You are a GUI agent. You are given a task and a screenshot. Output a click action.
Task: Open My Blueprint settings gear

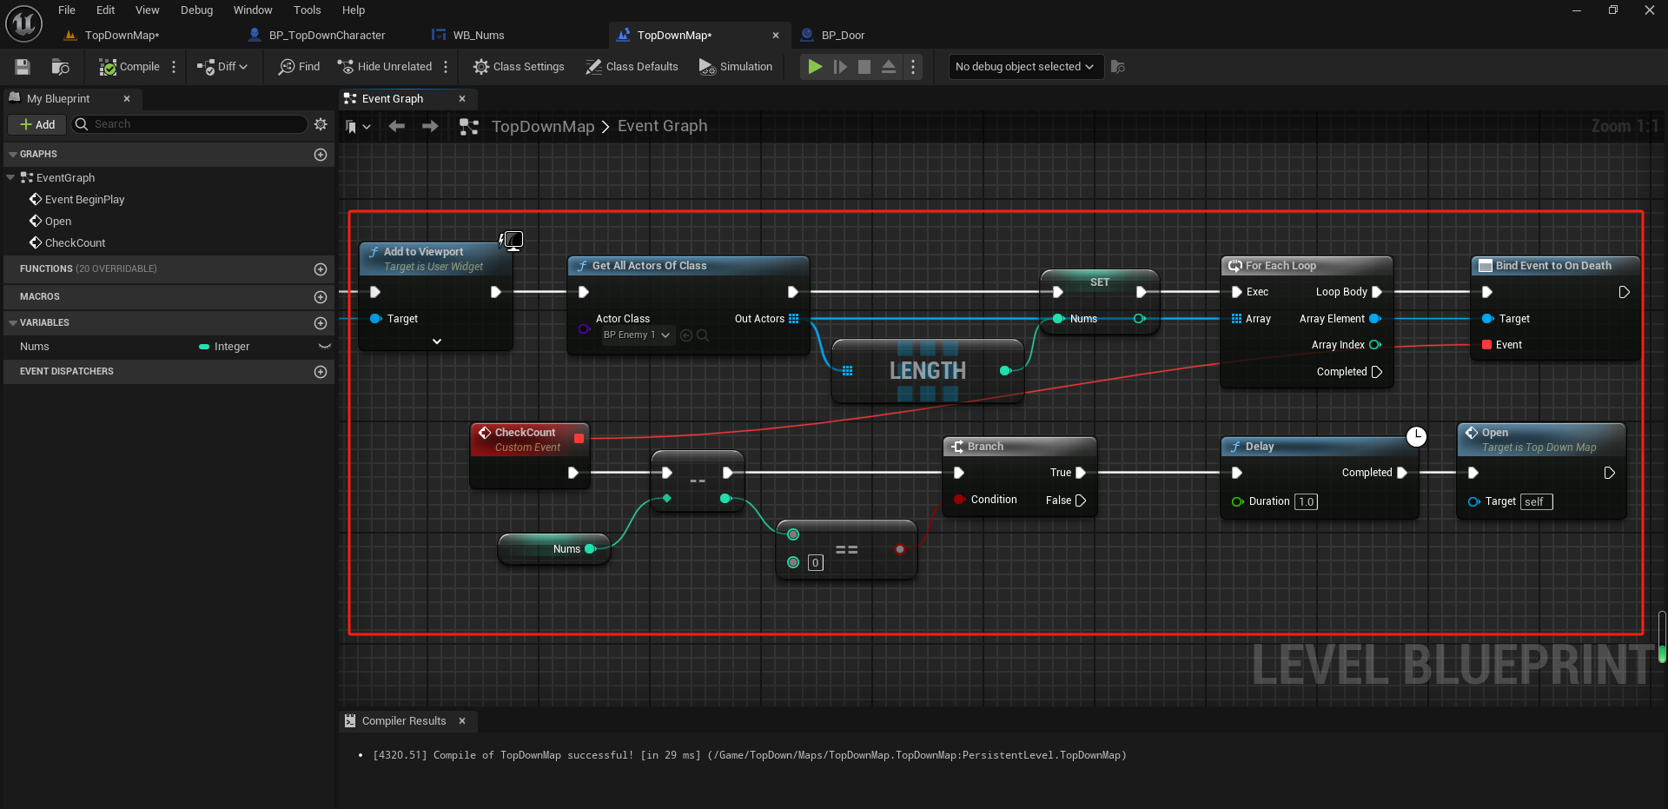[321, 125]
